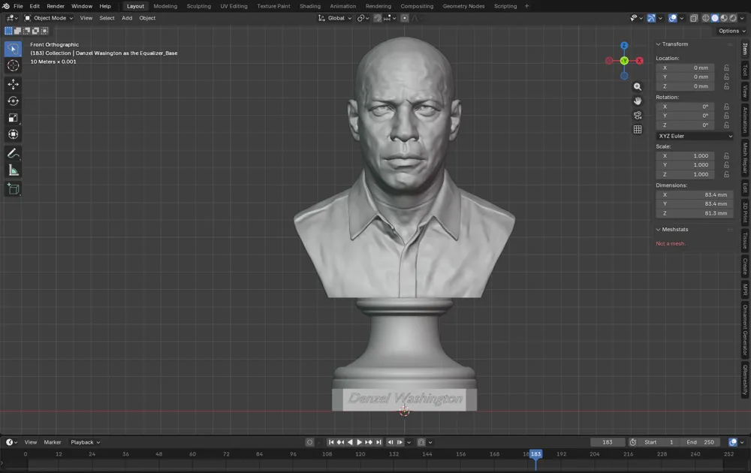
Task: Open the File menu
Action: click(18, 6)
